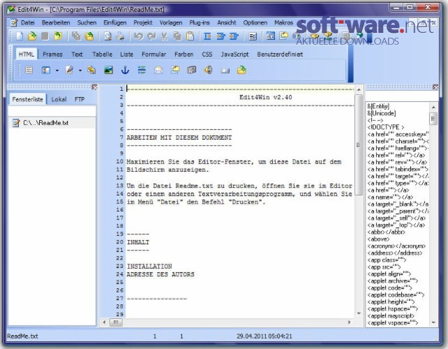Click the last folder icon in HTML toolbar

click(241, 70)
